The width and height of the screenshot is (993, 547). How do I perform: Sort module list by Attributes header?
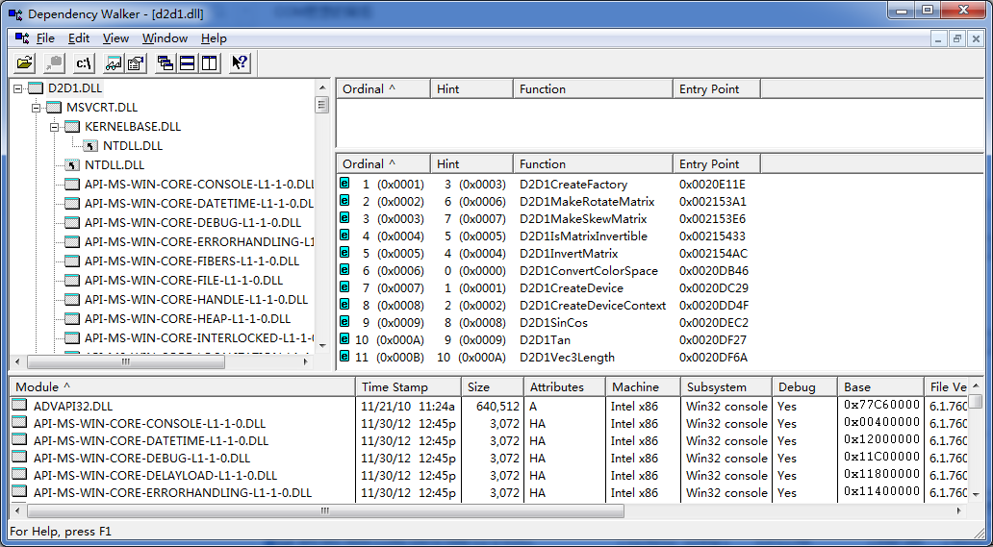(x=564, y=387)
